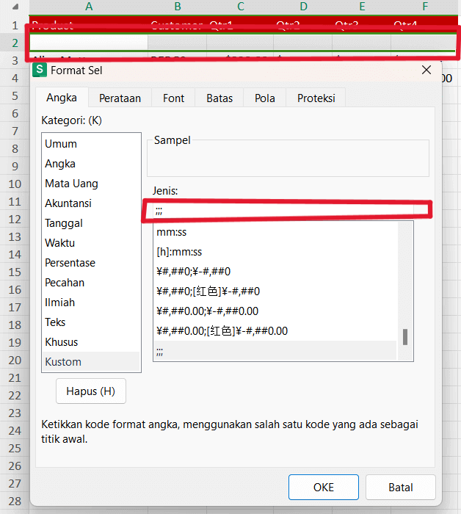
Task: Select Umum category
Action: [x=91, y=144]
